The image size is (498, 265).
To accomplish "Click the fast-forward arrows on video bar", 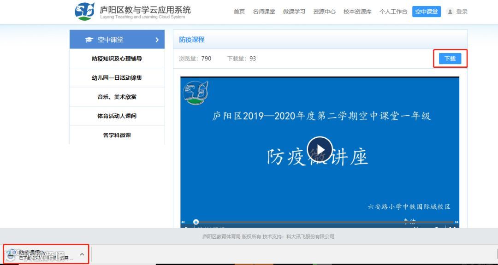I will 456,222.
